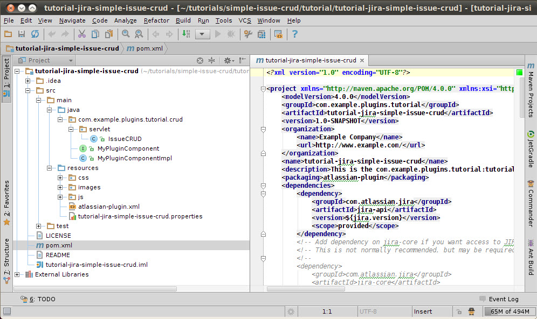Toggle tool window buttons via bottom-left corner icon
The image size is (537, 319).
(x=6, y=311)
